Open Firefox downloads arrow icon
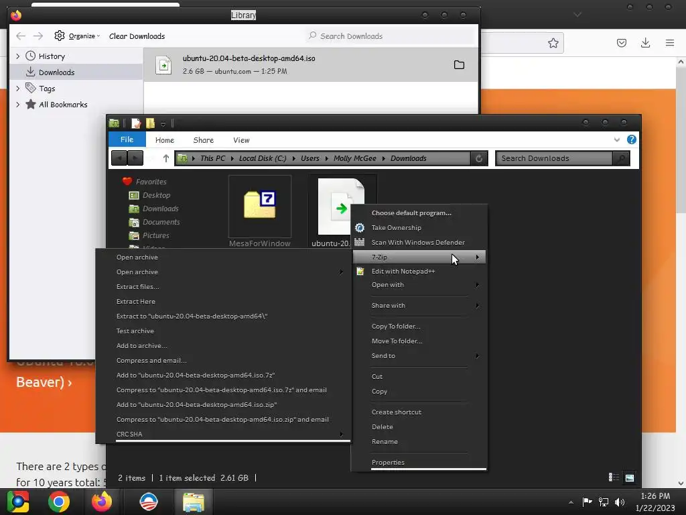686x515 pixels. (645, 42)
